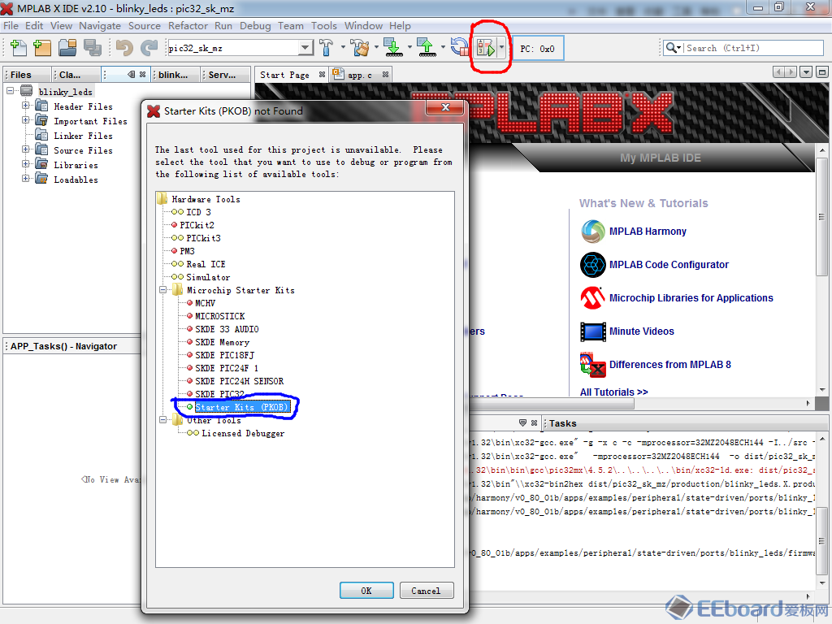Image resolution: width=832 pixels, height=624 pixels.
Task: Click the Clean and Build icon
Action: [x=360, y=48]
